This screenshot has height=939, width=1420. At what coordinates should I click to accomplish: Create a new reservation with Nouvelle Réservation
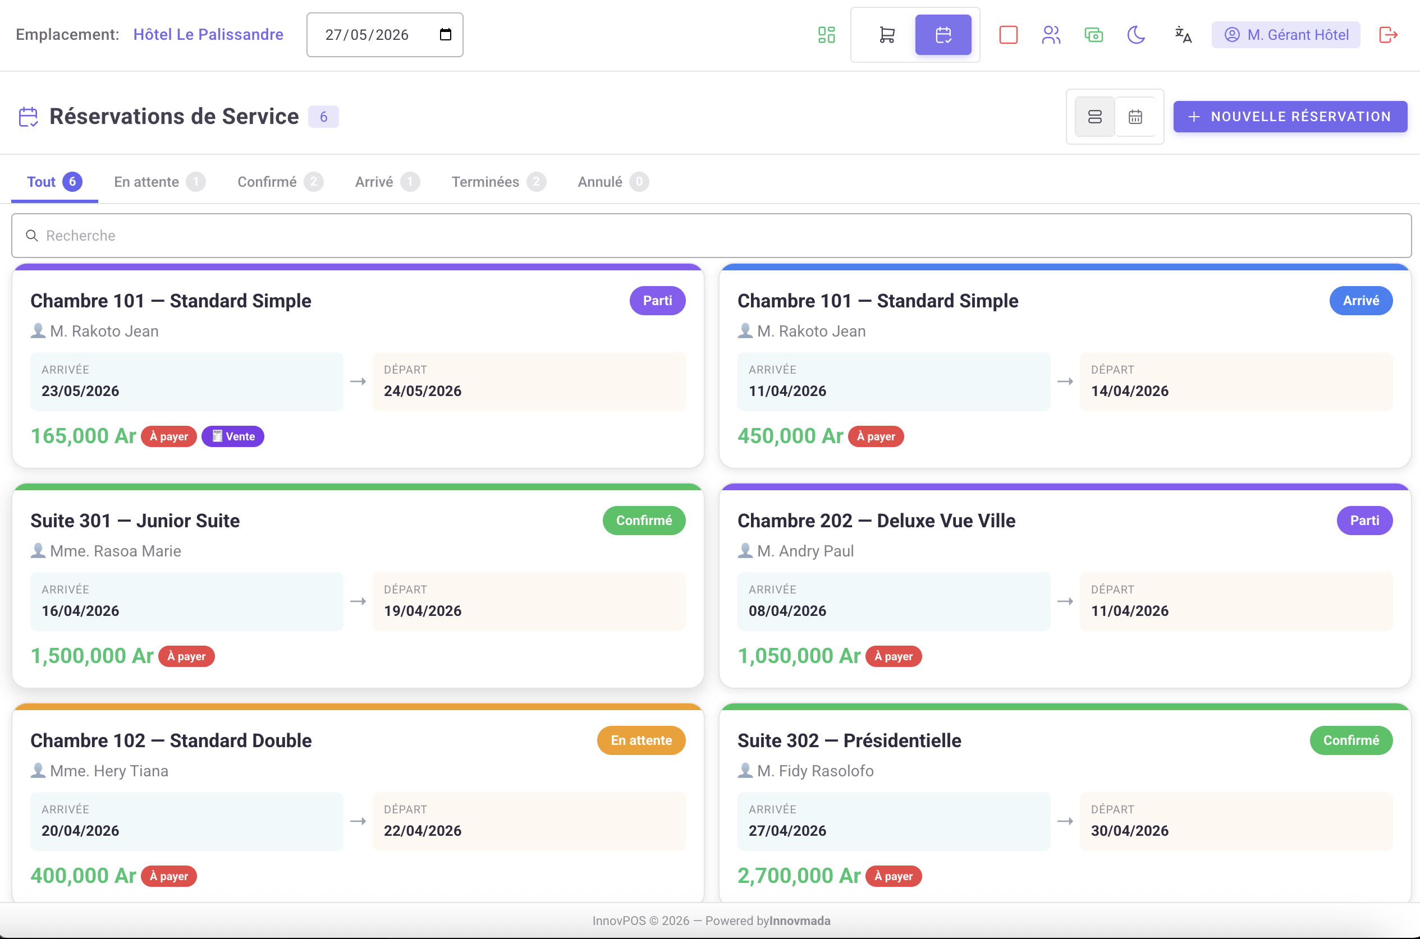tap(1290, 117)
